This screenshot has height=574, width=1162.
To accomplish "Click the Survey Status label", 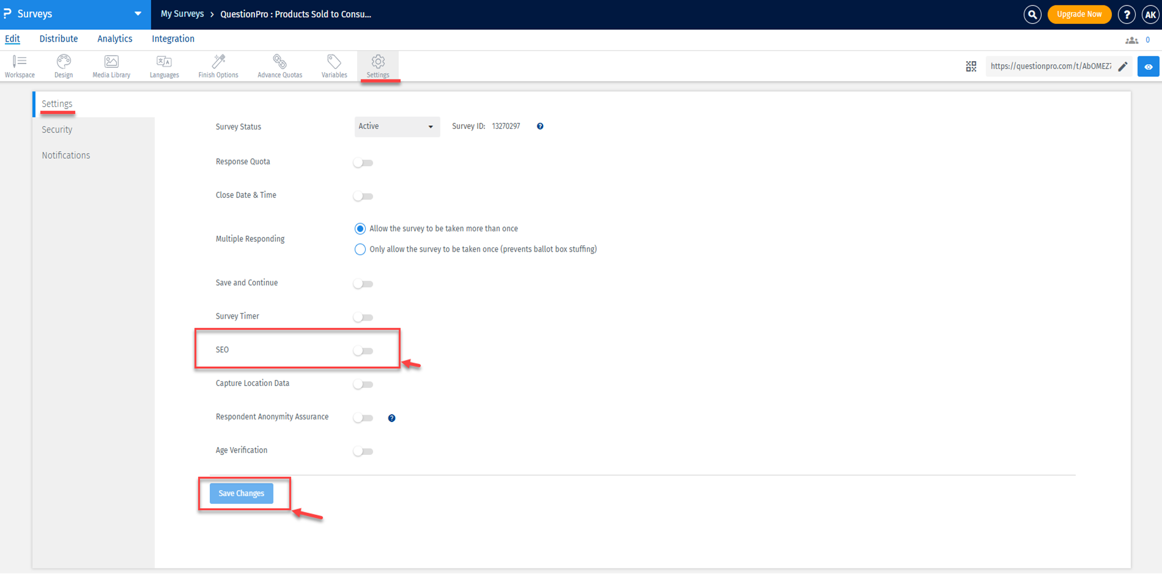I will coord(239,126).
